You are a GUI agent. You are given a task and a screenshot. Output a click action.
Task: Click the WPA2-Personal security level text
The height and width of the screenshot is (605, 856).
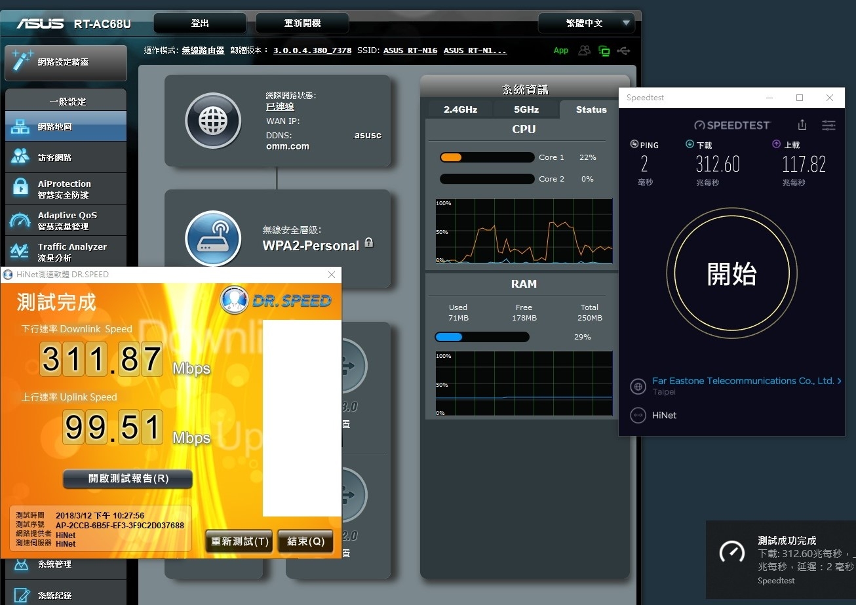(311, 246)
